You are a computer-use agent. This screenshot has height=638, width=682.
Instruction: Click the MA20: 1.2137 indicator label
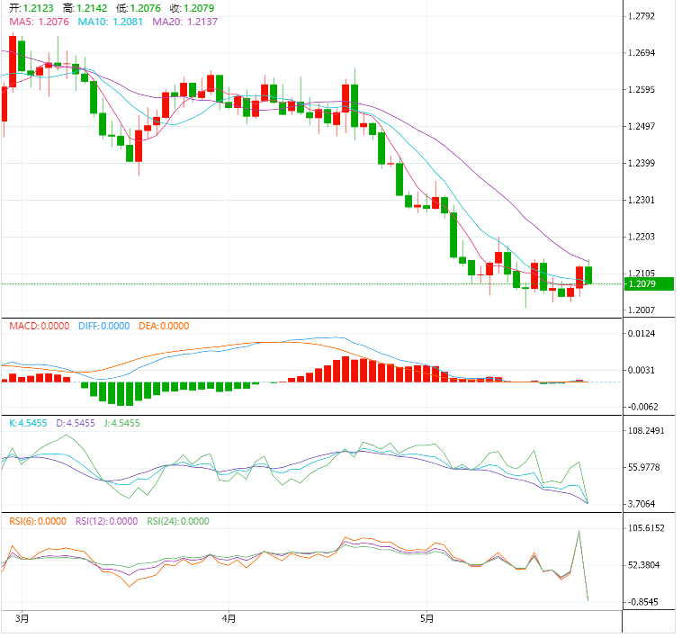tap(184, 22)
